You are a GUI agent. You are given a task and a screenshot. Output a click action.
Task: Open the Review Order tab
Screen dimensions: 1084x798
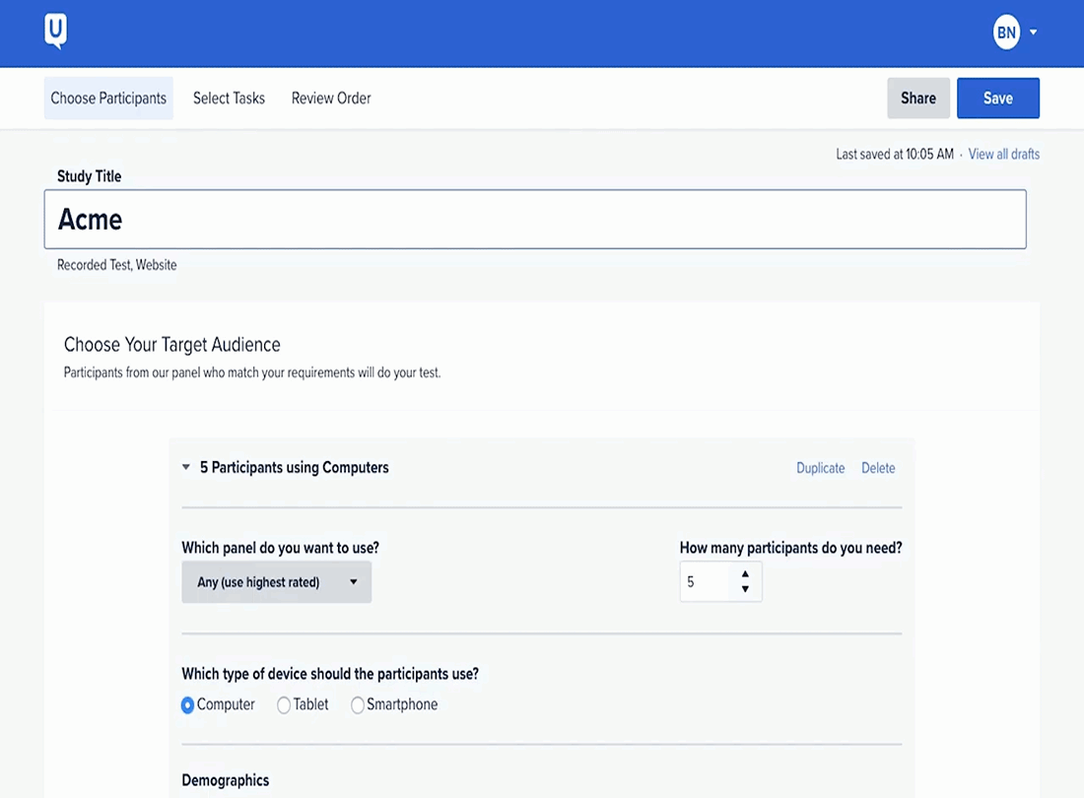coord(331,99)
